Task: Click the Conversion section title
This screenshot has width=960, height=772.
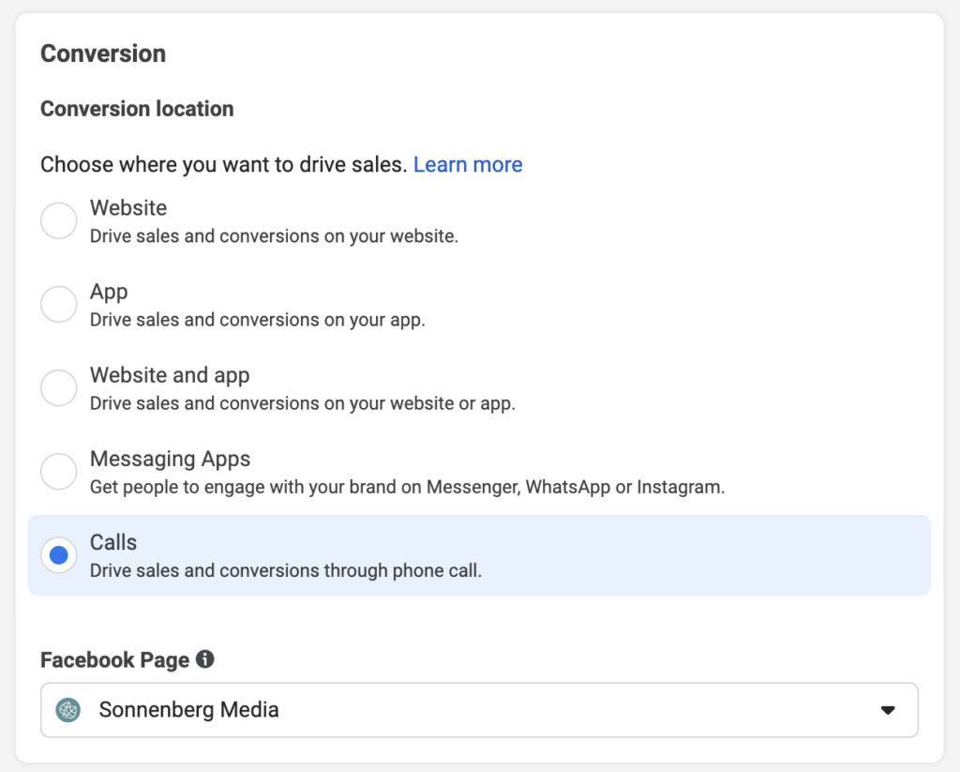Action: pos(103,53)
